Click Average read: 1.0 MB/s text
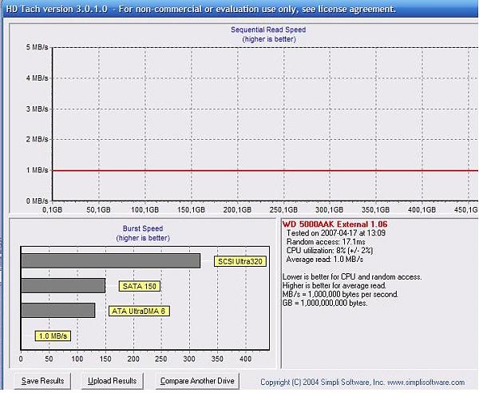 click(x=325, y=260)
